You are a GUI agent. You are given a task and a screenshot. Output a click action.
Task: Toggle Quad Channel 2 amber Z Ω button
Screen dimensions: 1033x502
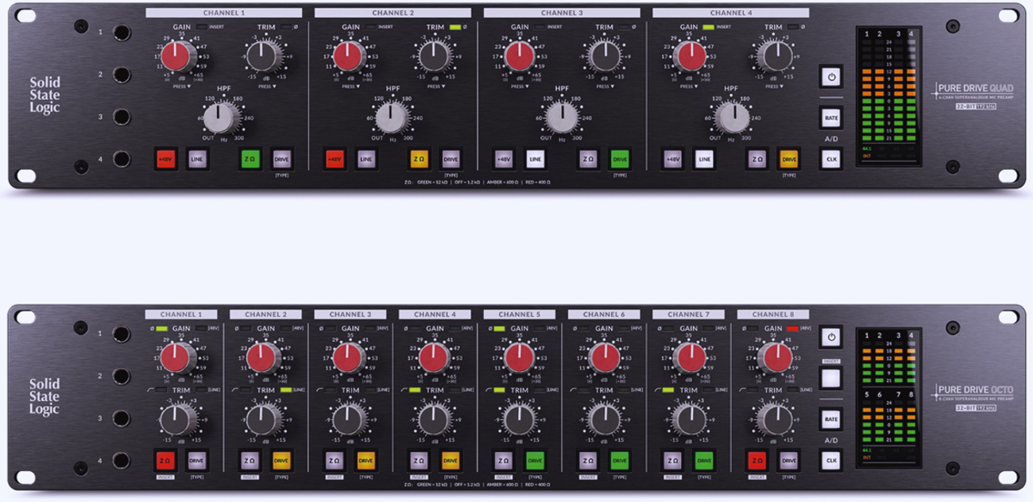pos(420,159)
